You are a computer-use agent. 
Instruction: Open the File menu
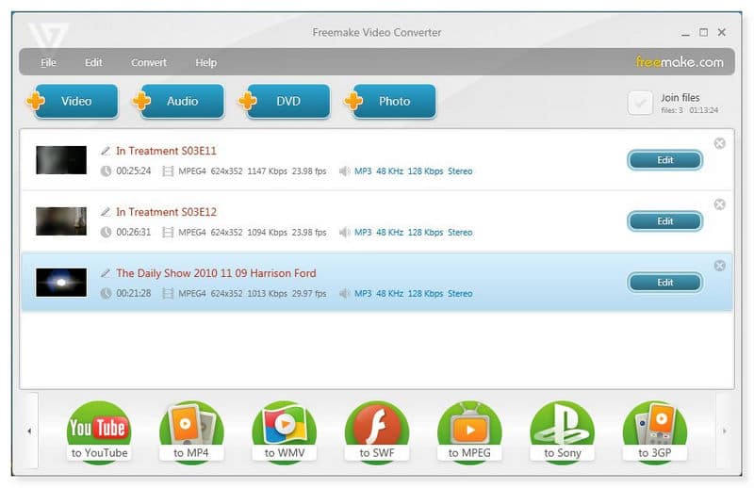click(48, 62)
